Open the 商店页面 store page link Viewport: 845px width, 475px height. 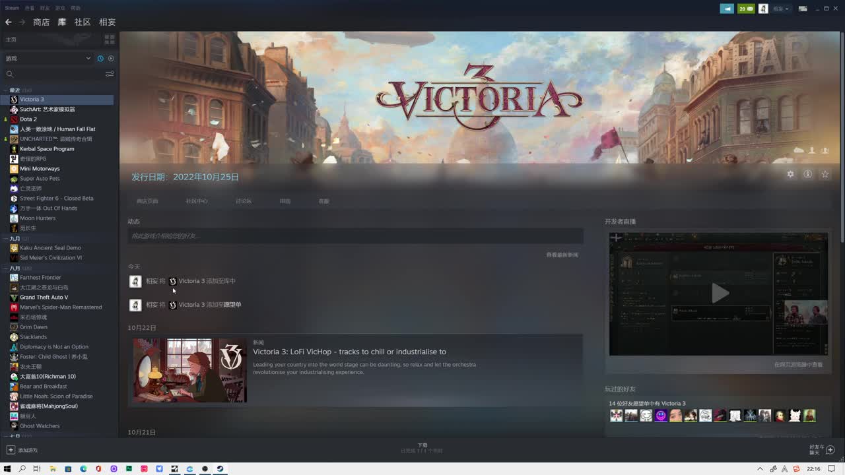[147, 201]
